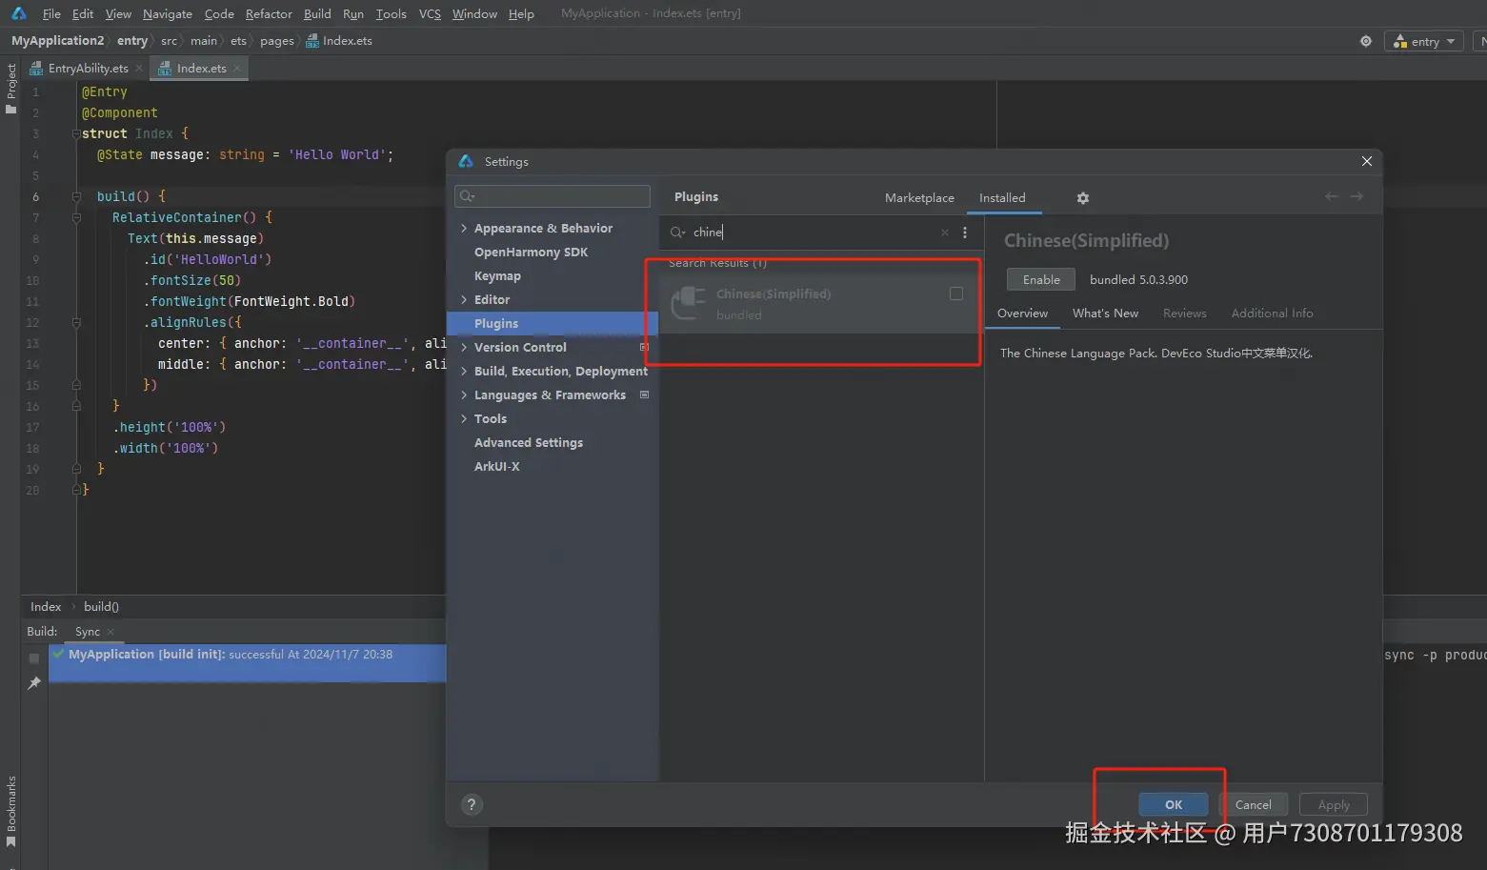Fold the RelativeContainer code block

click(76, 217)
